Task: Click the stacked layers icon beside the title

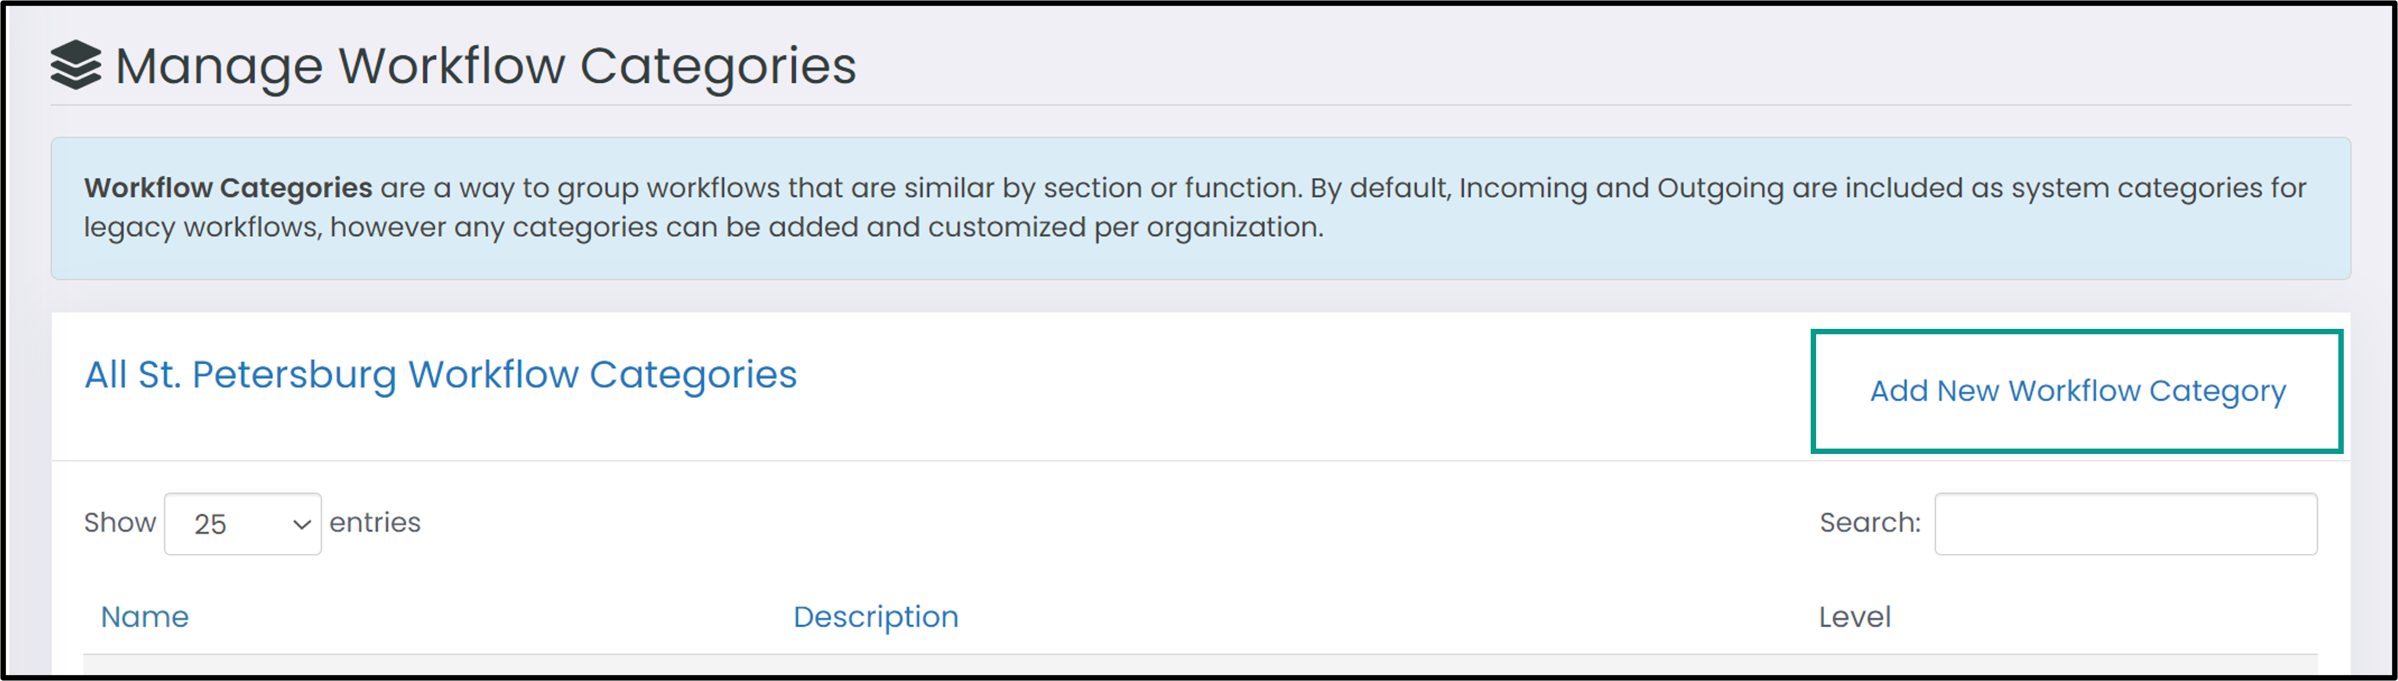Action: (x=75, y=65)
